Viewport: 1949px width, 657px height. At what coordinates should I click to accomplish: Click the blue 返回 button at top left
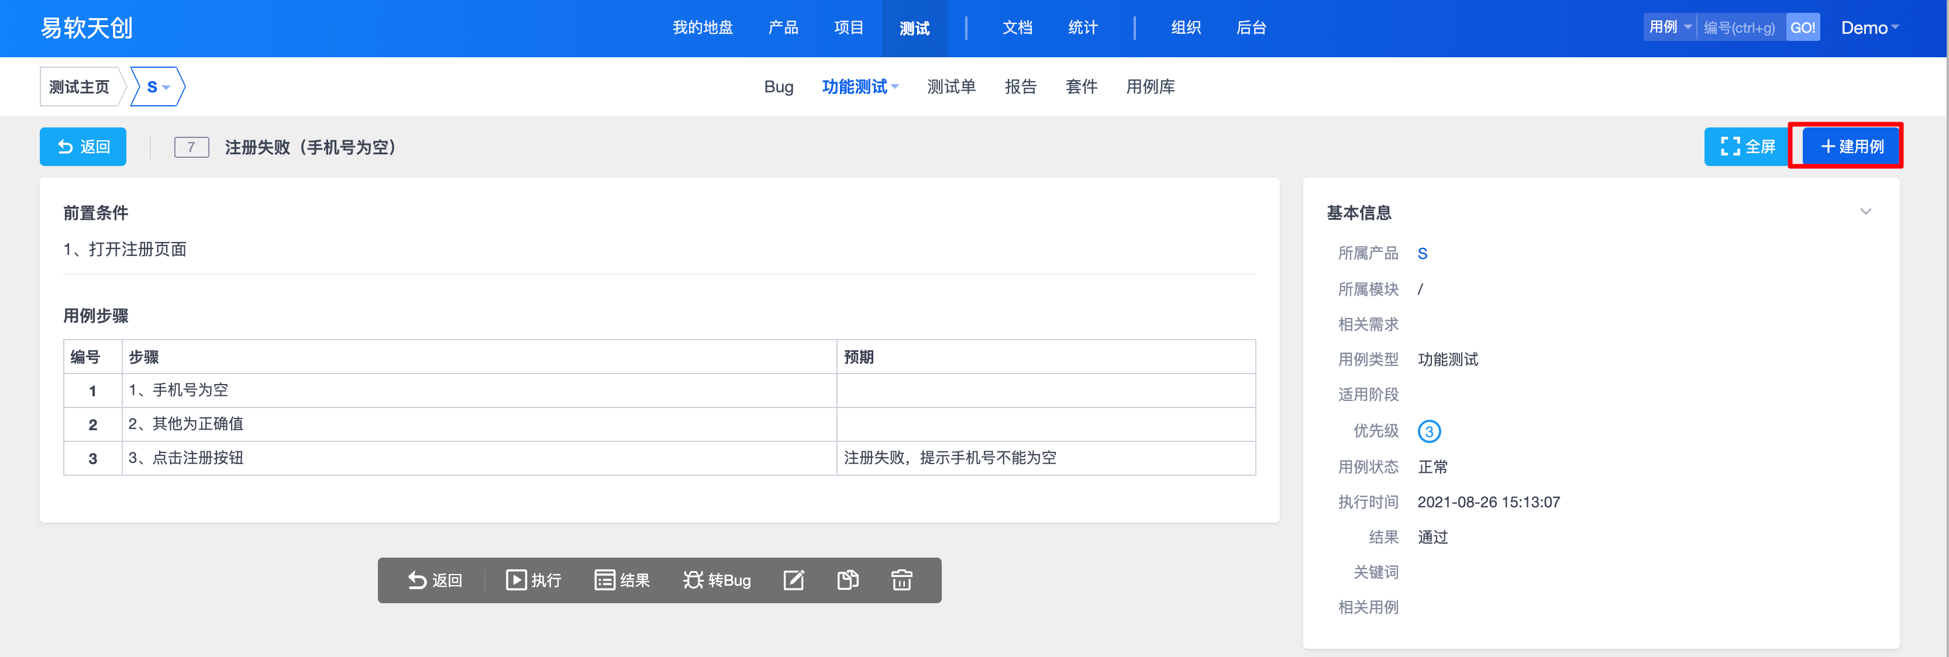pos(83,147)
